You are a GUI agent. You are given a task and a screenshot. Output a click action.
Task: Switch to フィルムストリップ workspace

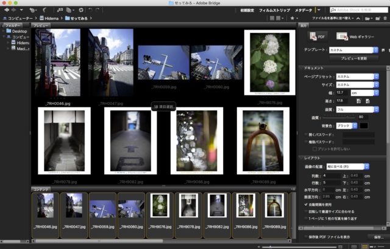(x=273, y=10)
